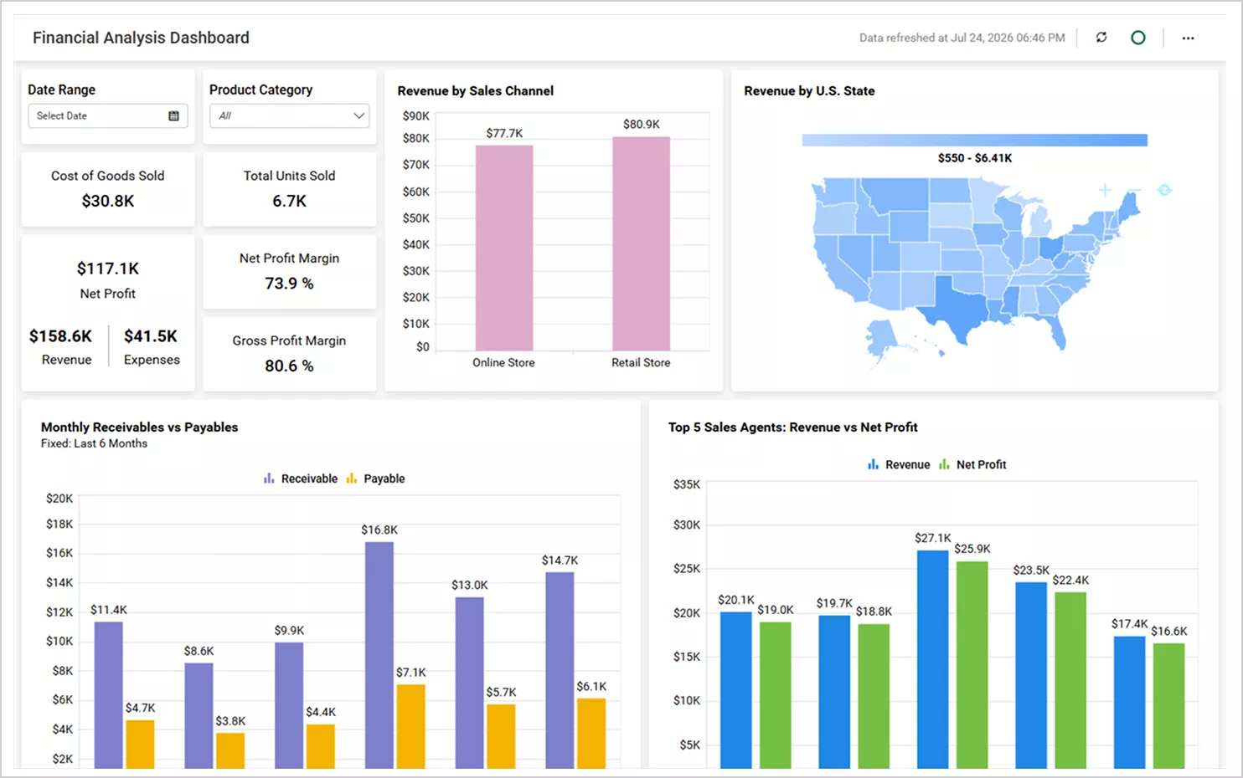The height and width of the screenshot is (778, 1243).
Task: Click the $11.4K receivable bar
Action: (108, 694)
